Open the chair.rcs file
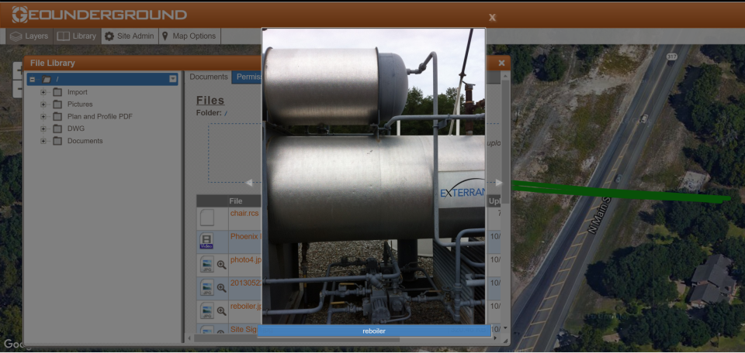Screen dimensions: 745x353 click(x=244, y=213)
